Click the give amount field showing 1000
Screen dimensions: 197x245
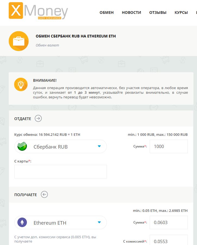pyautogui.click(x=168, y=146)
